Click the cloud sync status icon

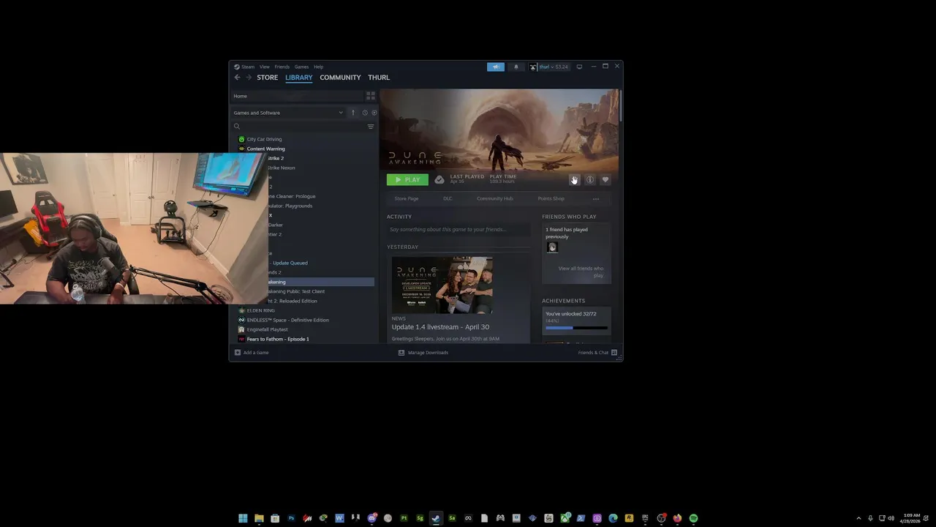[x=439, y=179]
